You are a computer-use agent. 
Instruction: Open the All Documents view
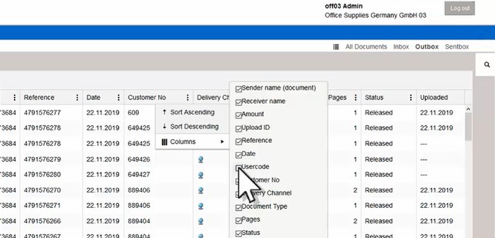[x=366, y=46]
